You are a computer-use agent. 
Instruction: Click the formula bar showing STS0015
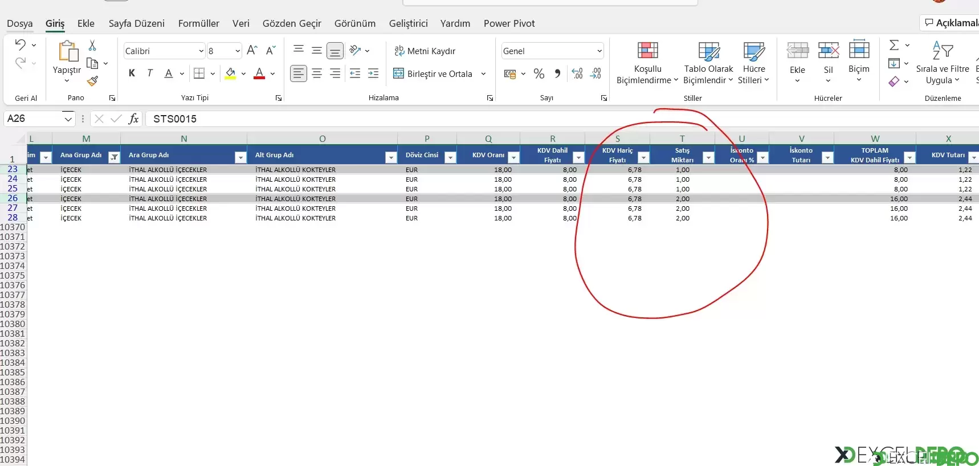click(561, 118)
